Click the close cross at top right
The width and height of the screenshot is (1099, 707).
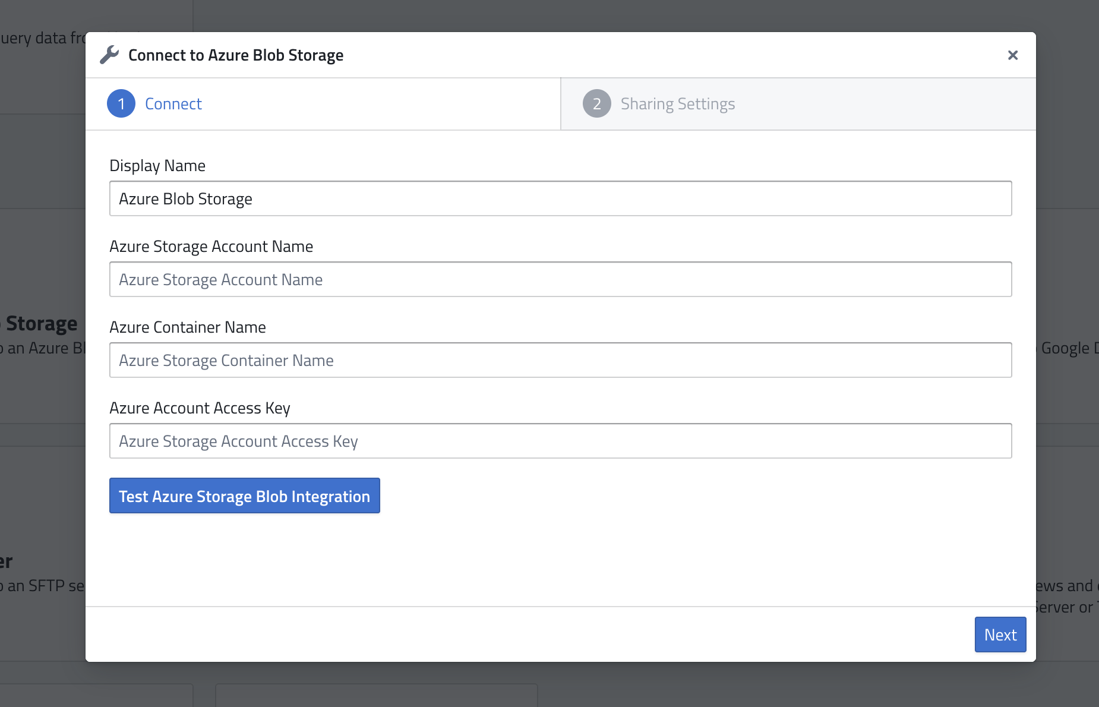coord(1013,55)
